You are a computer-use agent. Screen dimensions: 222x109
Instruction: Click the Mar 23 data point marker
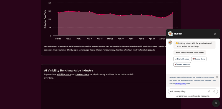[x=110, y=14]
